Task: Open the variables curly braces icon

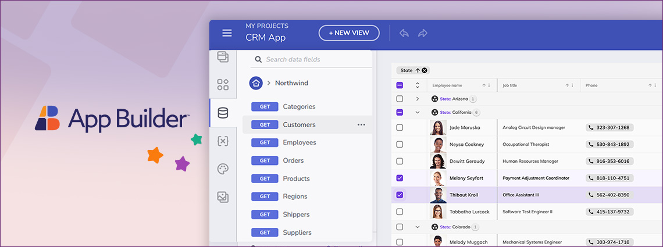Action: [x=223, y=141]
